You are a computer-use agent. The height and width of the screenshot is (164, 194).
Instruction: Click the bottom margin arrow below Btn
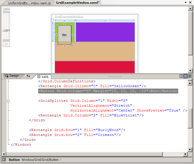point(65,46)
